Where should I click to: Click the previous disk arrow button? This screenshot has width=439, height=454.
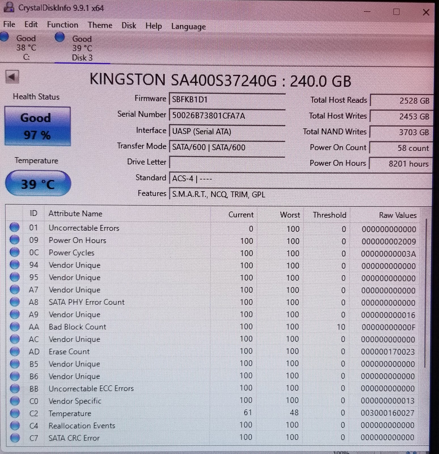point(12,77)
